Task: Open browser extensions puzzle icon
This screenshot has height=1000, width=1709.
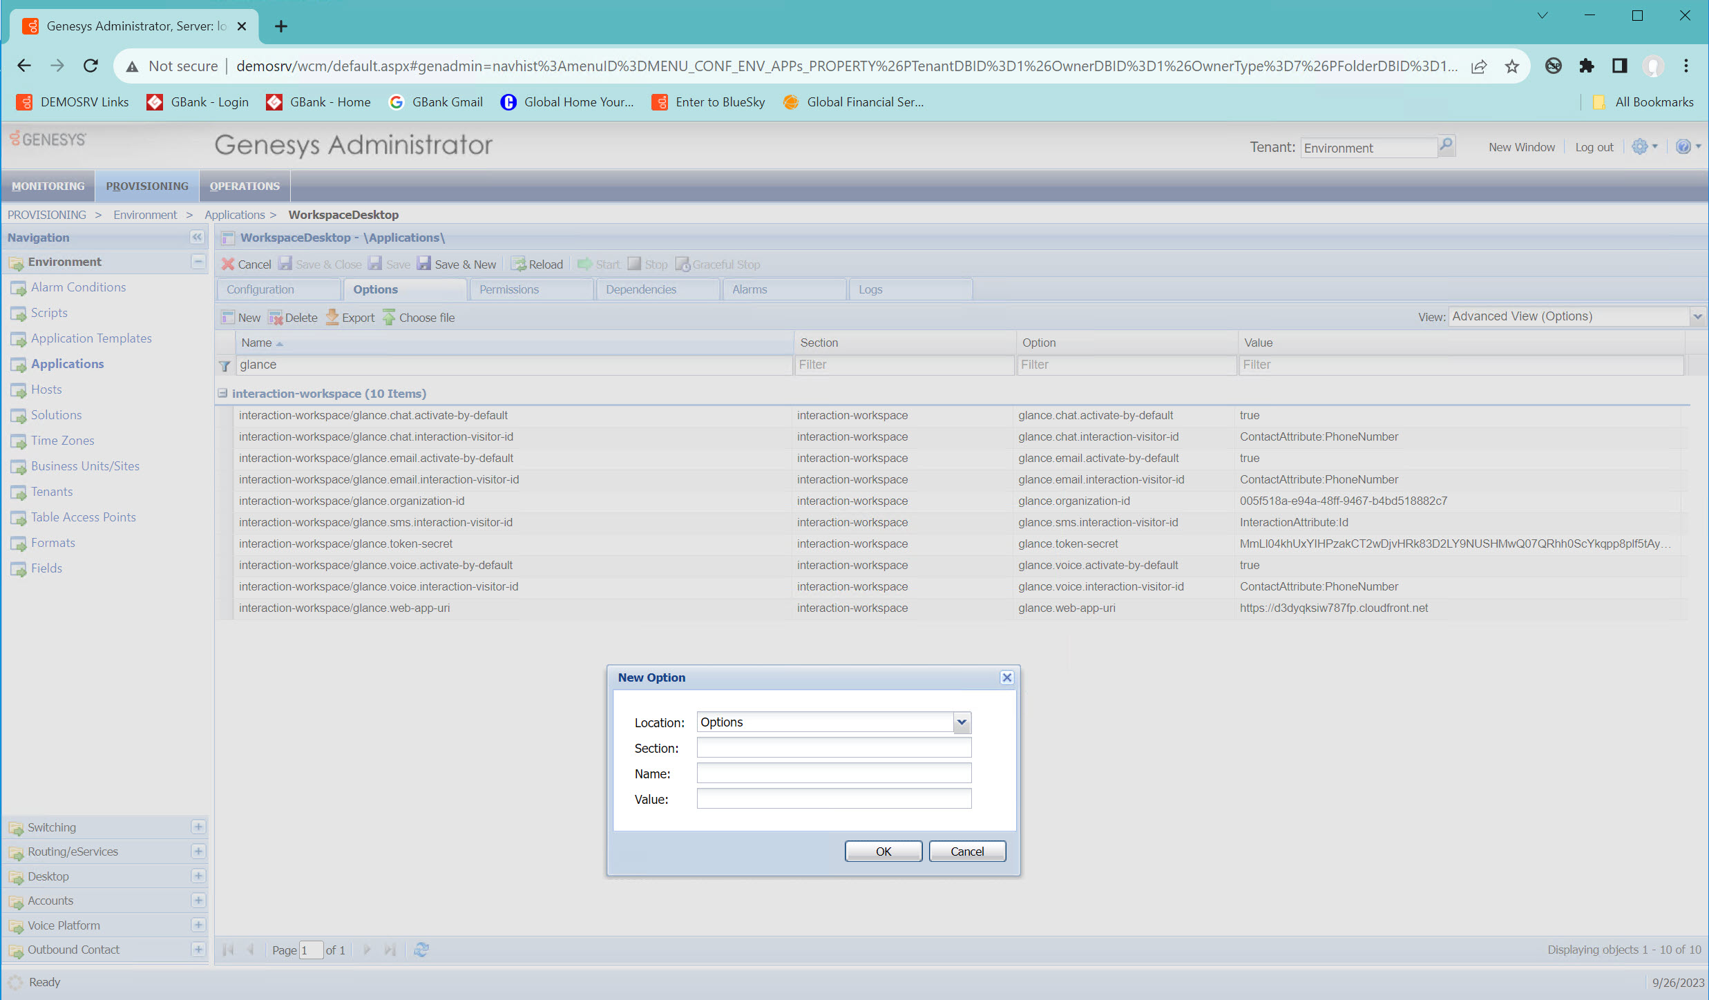Action: coord(1587,66)
